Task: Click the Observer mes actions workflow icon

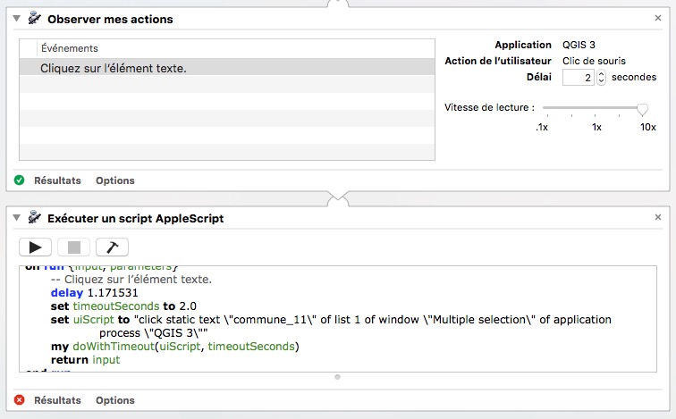Action: [x=36, y=19]
